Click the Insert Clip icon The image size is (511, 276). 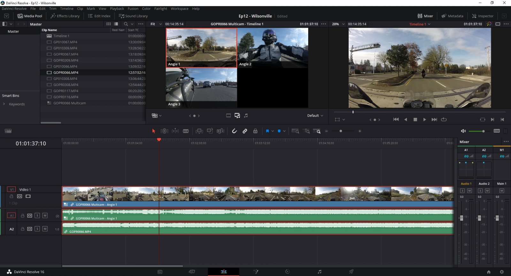click(199, 131)
